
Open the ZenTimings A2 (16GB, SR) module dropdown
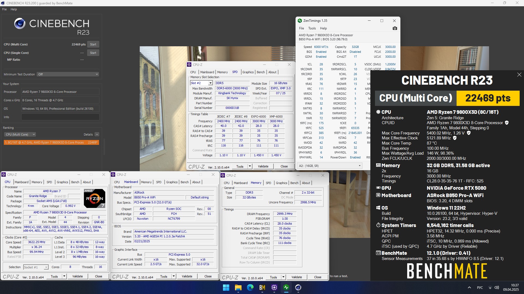pyautogui.click(x=330, y=166)
